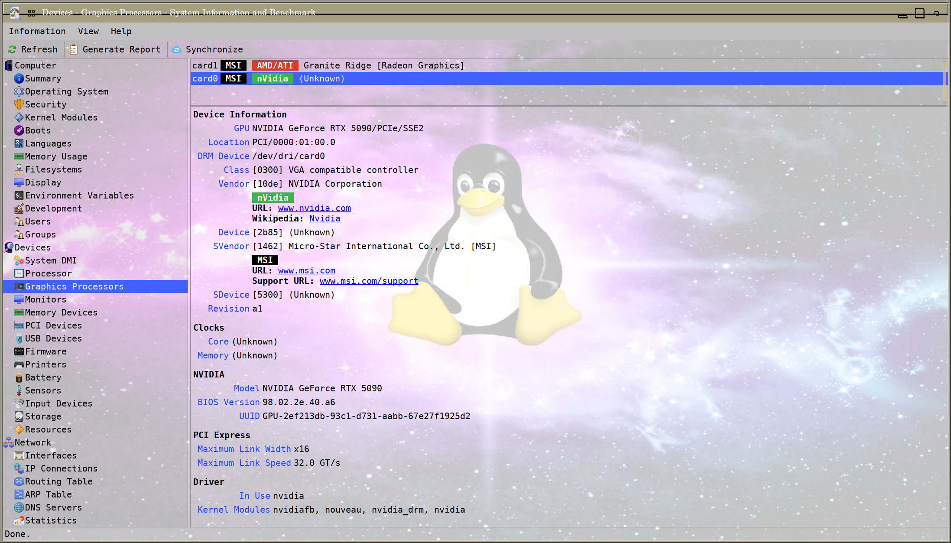Select the Input Devices icon
This screenshot has height=543, width=951.
tap(19, 403)
